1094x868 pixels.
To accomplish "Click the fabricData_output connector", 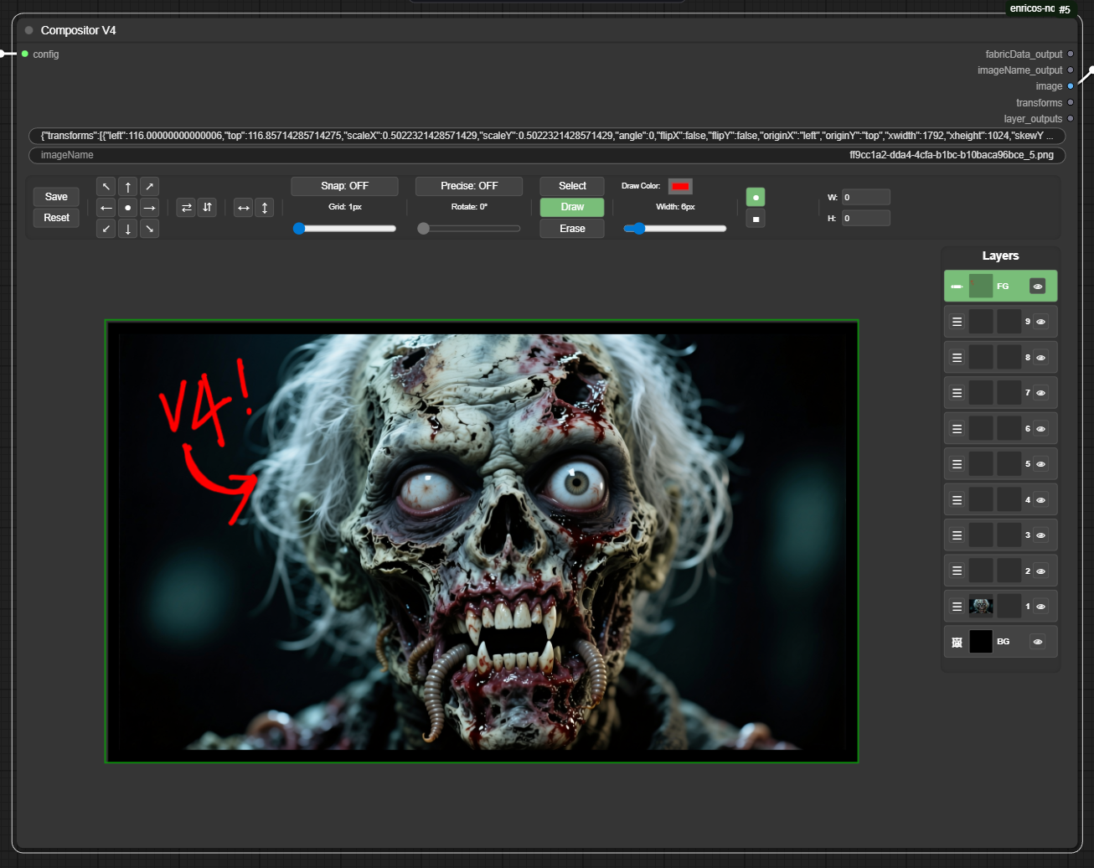I will pos(1071,54).
